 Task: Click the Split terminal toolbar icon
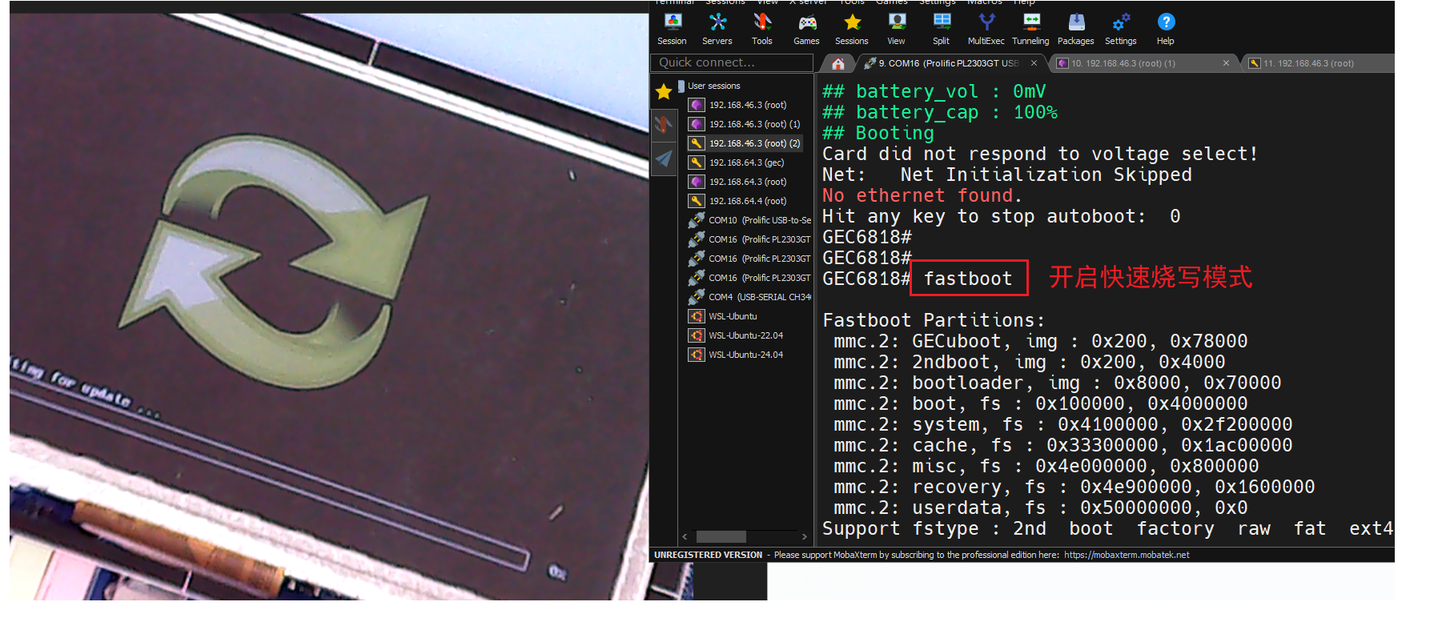click(941, 29)
